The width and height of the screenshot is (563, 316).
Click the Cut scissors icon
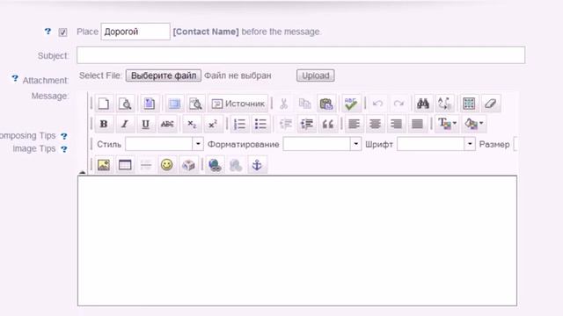pyautogui.click(x=283, y=104)
